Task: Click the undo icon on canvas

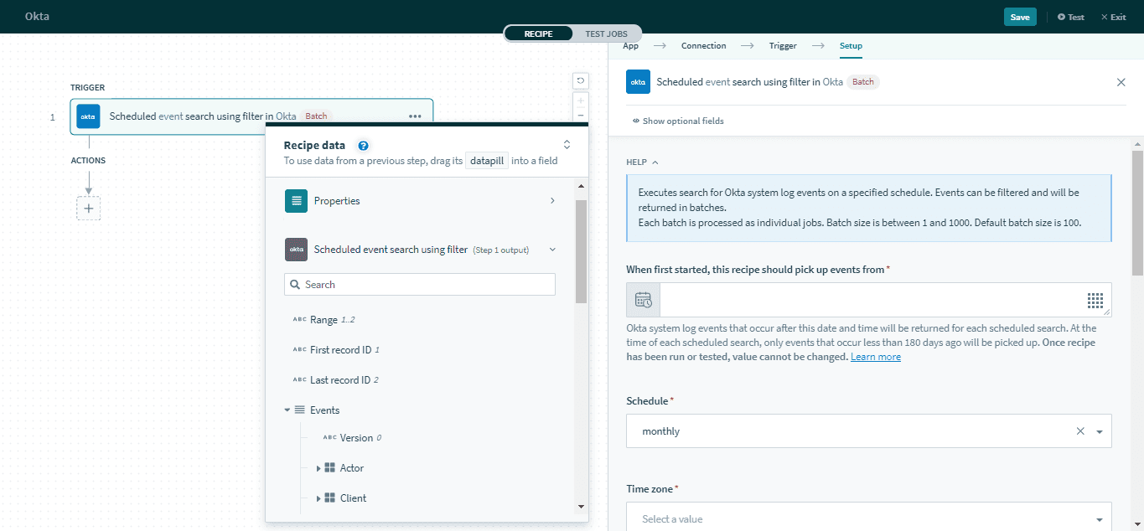Action: [x=580, y=80]
